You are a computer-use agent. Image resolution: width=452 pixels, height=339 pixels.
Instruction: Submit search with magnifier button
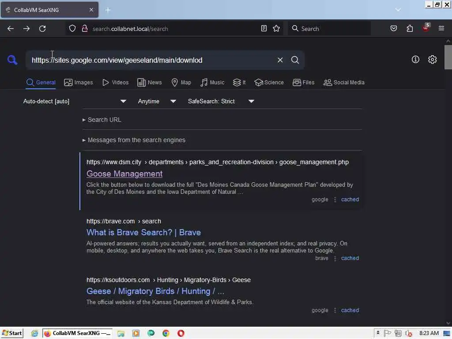(295, 60)
